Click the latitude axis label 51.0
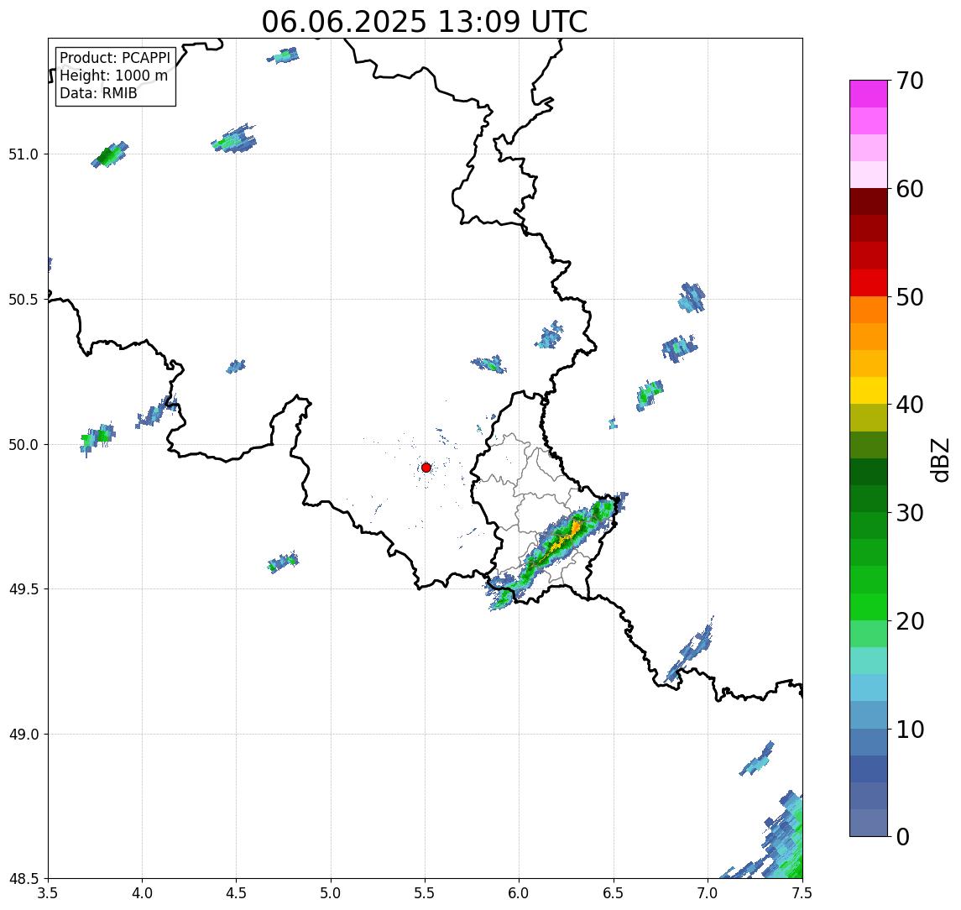 click(24, 154)
